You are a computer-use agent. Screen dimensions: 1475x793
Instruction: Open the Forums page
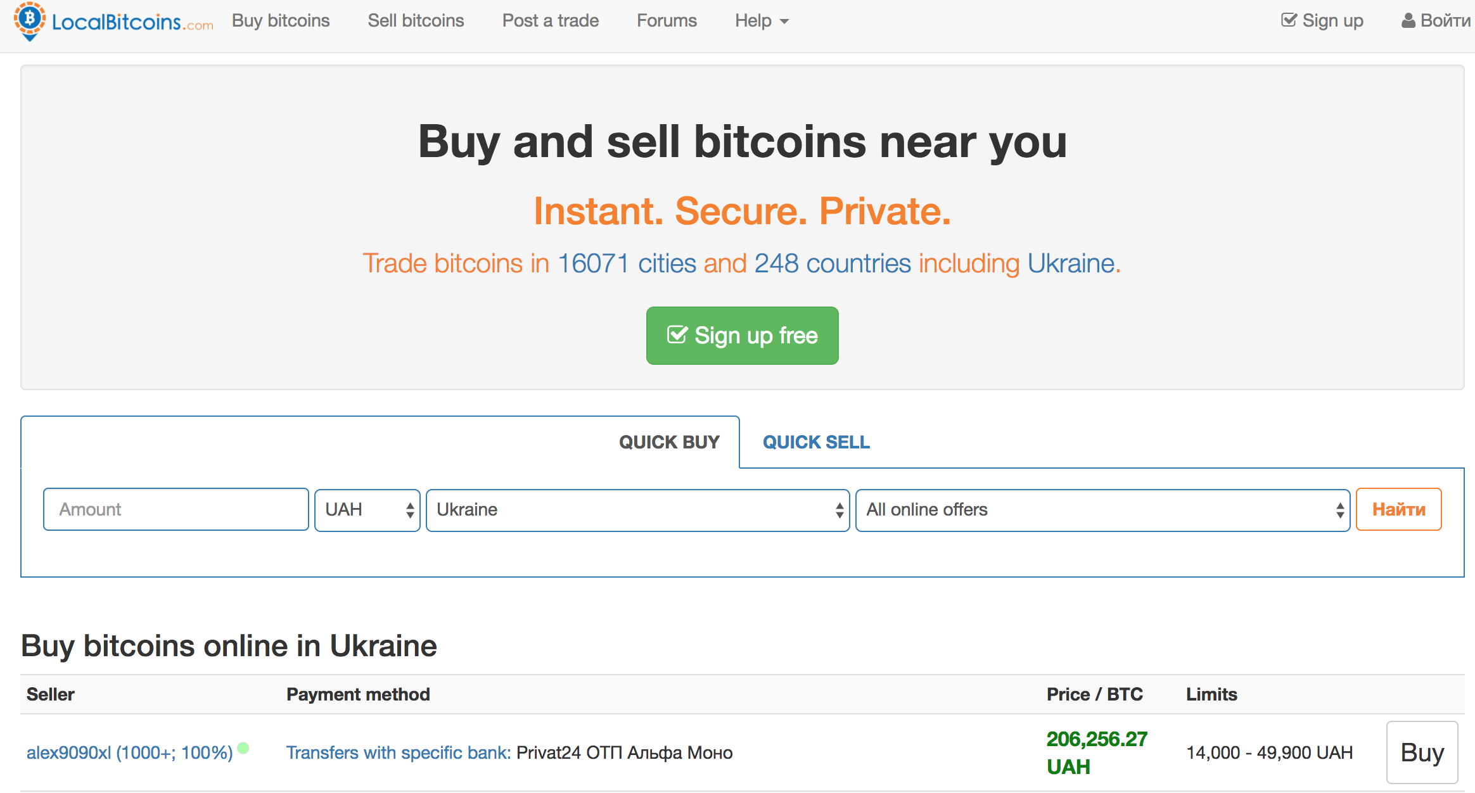pyautogui.click(x=667, y=21)
